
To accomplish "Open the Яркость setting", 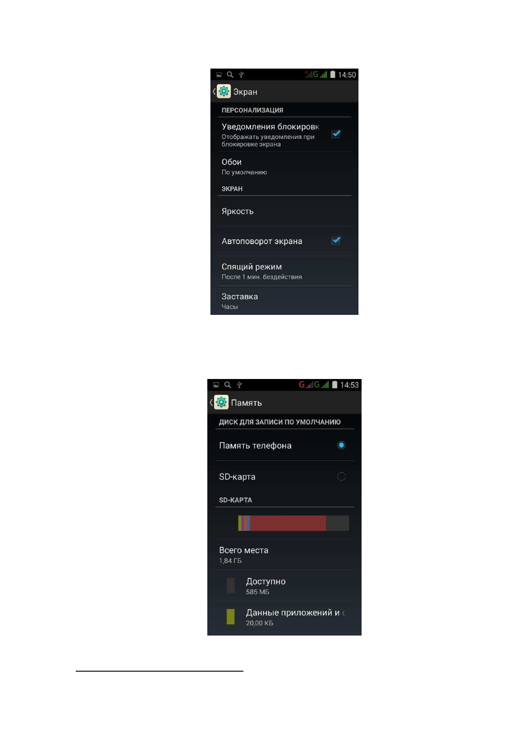I will [284, 211].
